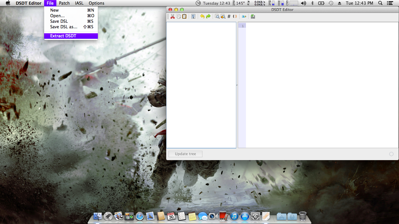Click the hash (#) toolbar icon

click(229, 16)
